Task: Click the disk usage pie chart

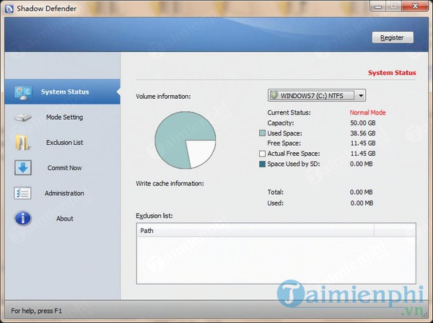Action: click(185, 140)
